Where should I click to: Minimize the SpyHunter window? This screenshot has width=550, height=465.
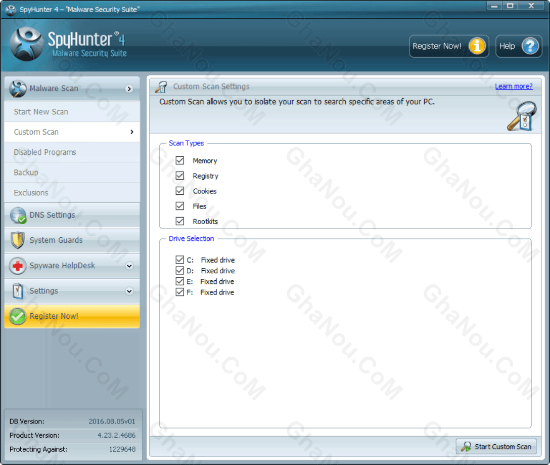click(x=494, y=6)
